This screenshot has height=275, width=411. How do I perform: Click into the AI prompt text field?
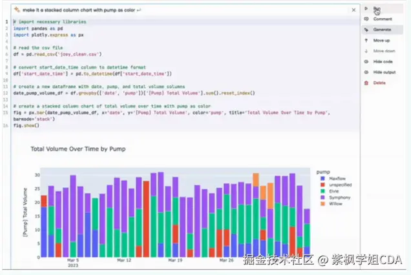[x=184, y=10]
